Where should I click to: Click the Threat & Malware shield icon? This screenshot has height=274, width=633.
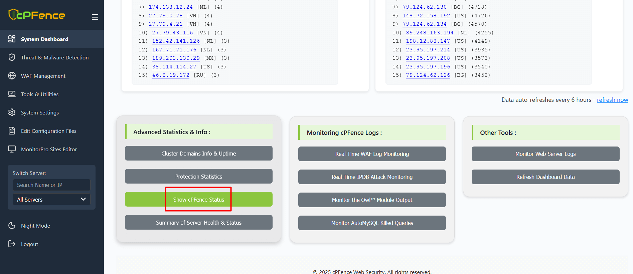click(12, 57)
